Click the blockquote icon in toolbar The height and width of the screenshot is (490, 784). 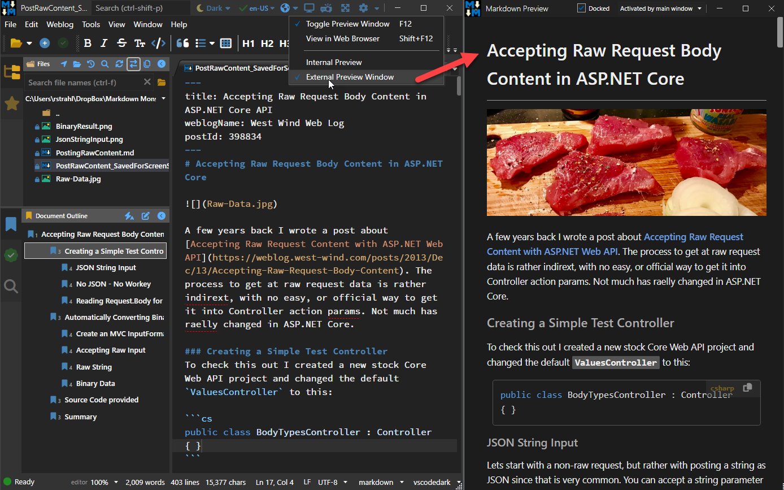pyautogui.click(x=182, y=44)
